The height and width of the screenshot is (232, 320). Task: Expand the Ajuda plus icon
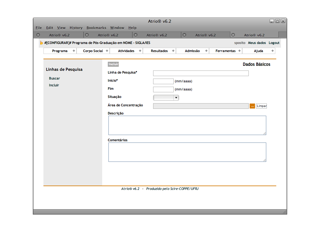272,51
